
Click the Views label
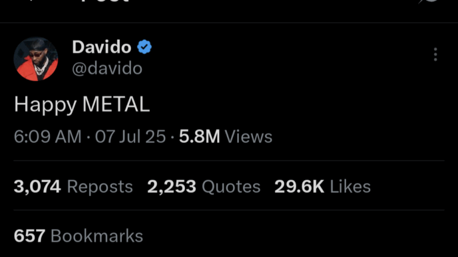tap(248, 136)
